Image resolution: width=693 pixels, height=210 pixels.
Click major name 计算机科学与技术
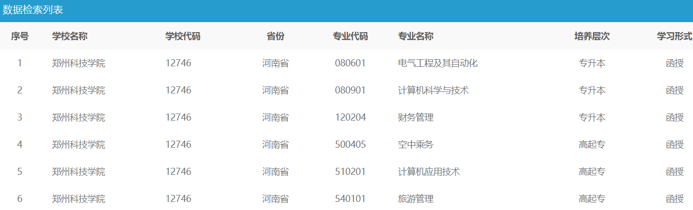pyautogui.click(x=433, y=90)
